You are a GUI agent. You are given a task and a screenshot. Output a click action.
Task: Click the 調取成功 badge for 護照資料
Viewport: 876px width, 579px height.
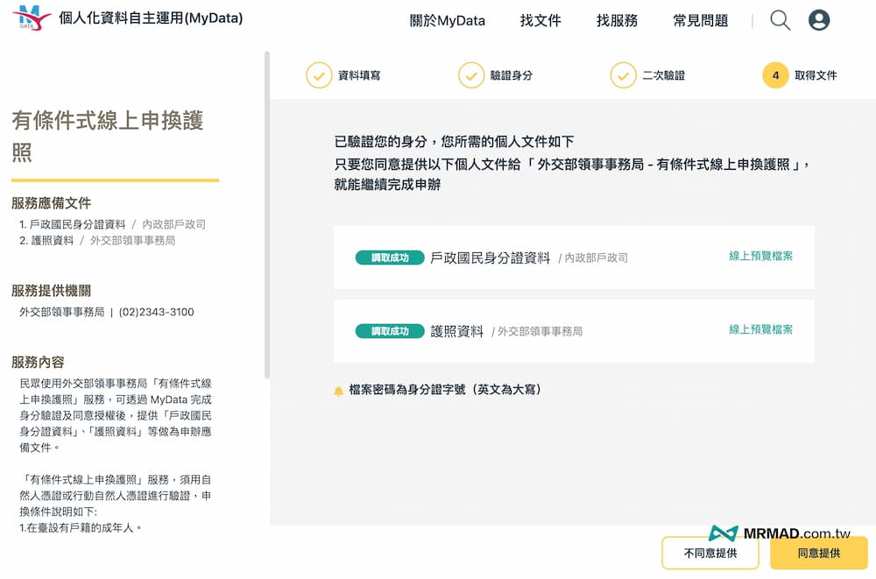click(x=389, y=331)
